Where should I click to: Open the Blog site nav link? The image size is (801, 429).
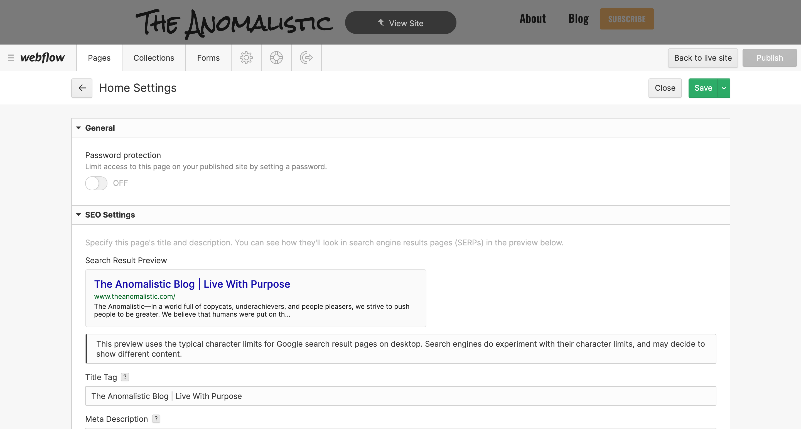point(578,19)
